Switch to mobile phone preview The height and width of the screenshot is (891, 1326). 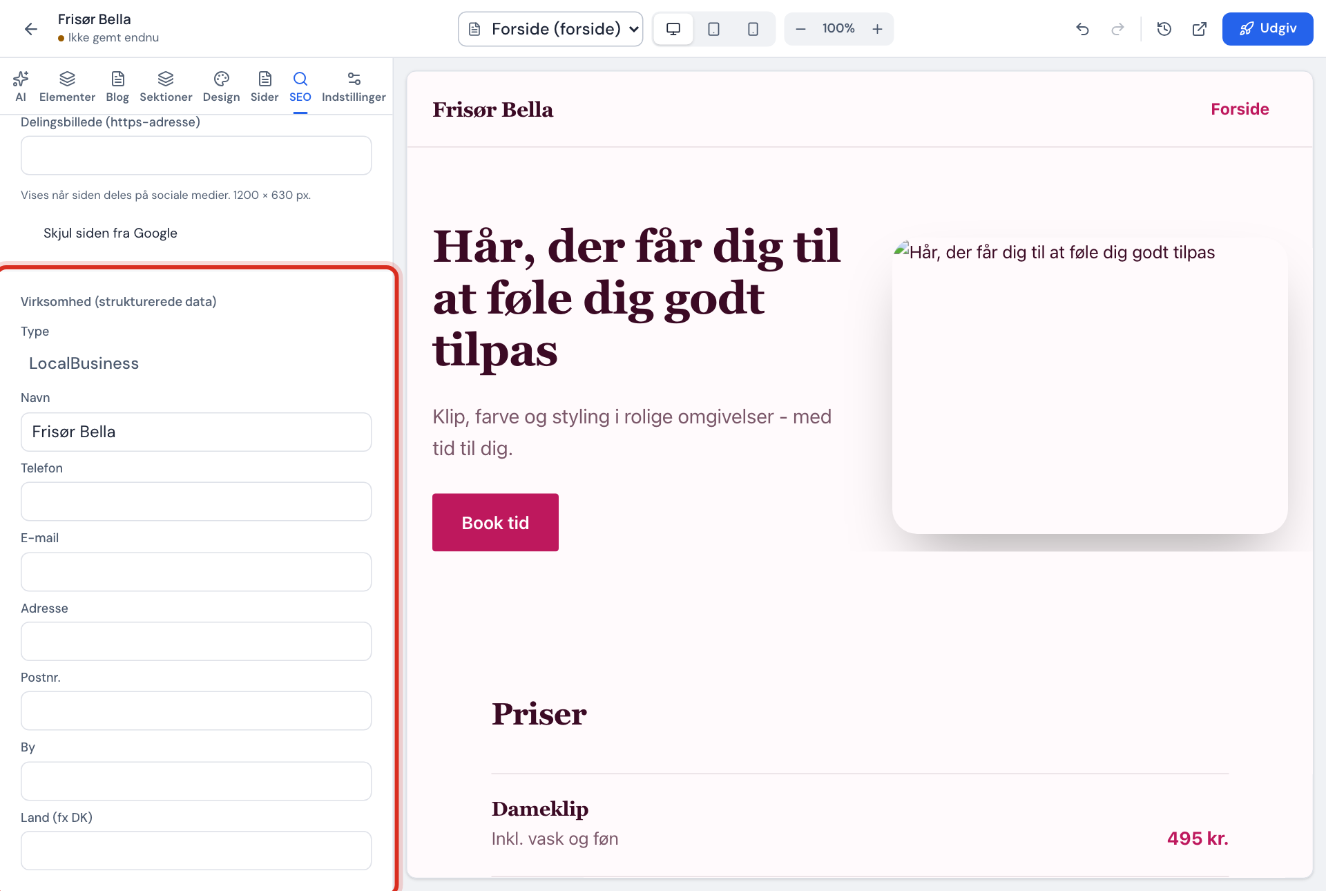coord(753,29)
